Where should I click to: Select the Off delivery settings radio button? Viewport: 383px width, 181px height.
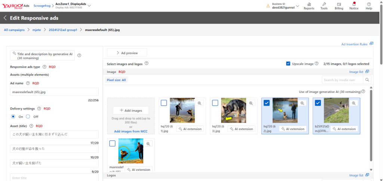tap(28, 117)
